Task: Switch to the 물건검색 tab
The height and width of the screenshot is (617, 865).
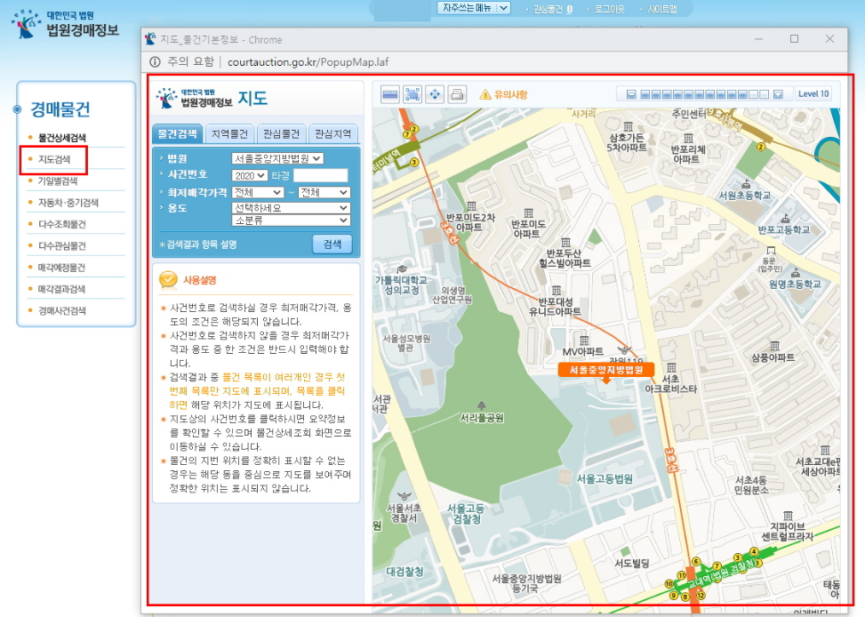Action: click(177, 134)
